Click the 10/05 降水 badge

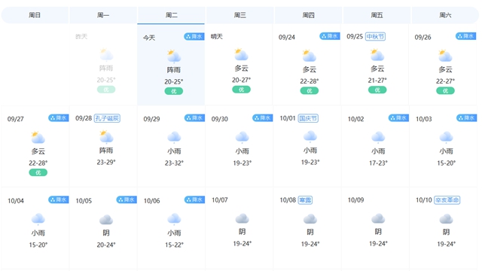tap(127, 199)
